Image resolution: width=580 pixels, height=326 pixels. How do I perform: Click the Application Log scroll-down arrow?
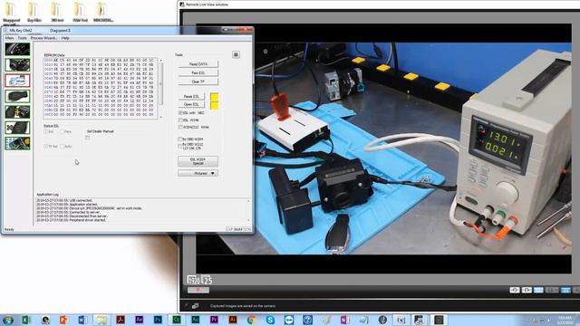point(248,221)
